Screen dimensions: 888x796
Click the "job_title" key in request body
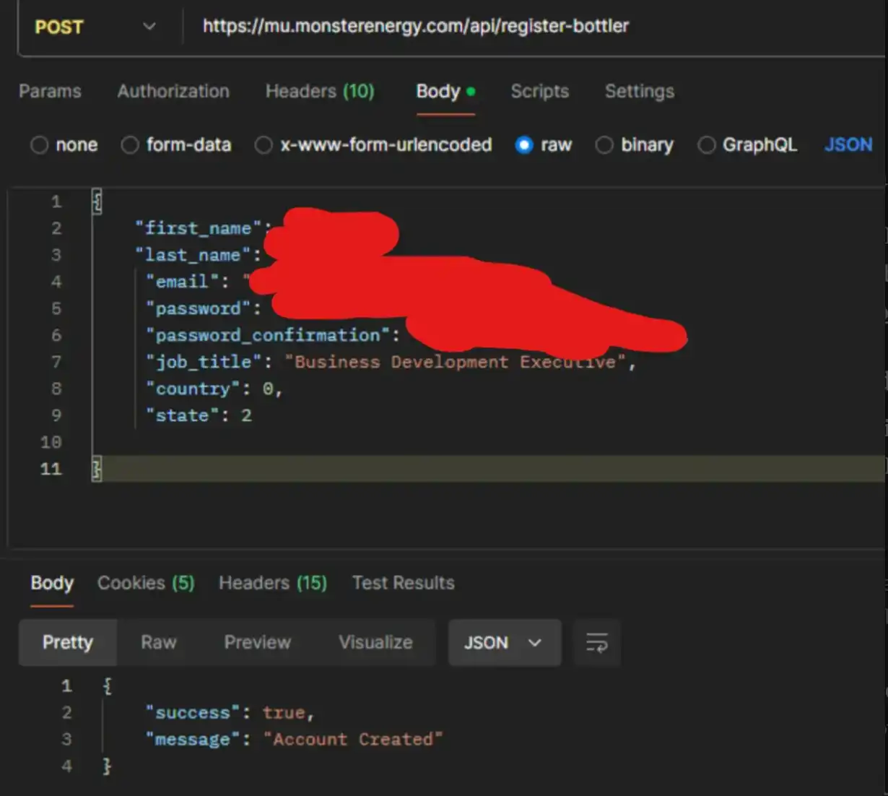[204, 362]
